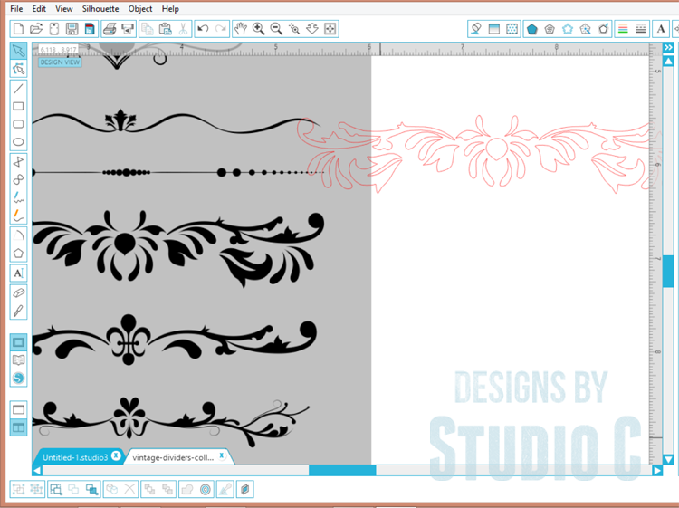Switch to single window view
The height and width of the screenshot is (508, 679).
coord(18,409)
